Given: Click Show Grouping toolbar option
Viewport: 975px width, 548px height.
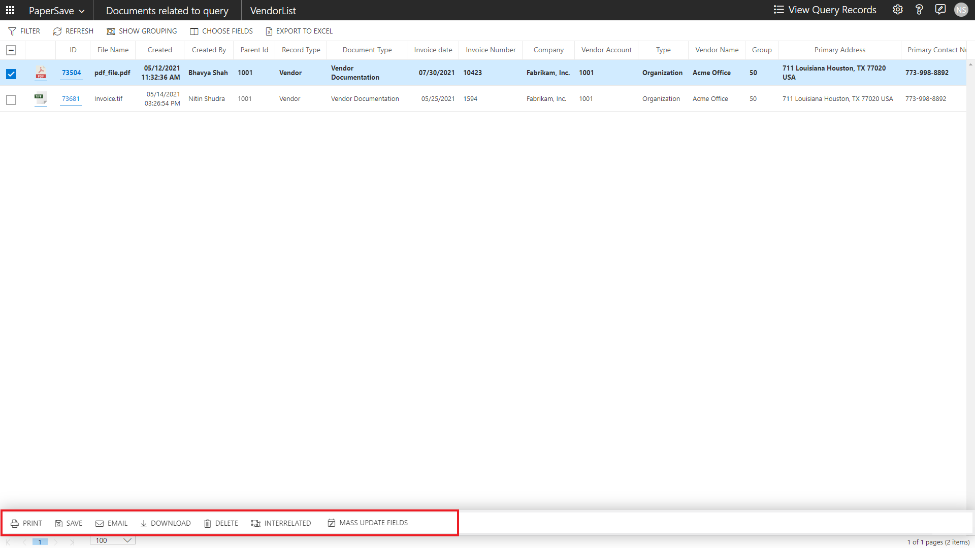Looking at the screenshot, I should click(x=142, y=31).
